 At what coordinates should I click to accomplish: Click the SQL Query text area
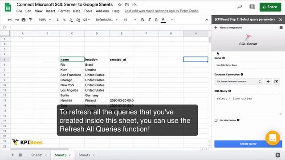[x=248, y=105]
